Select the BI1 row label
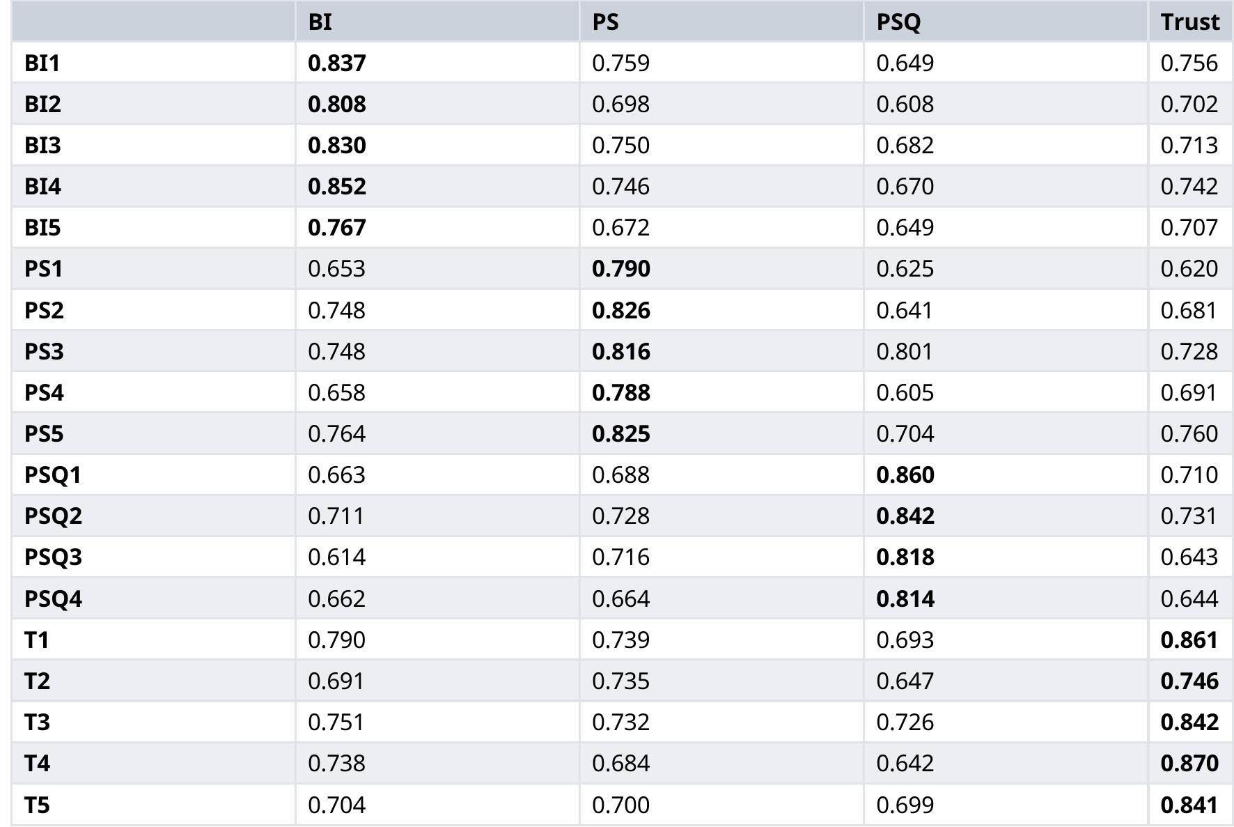Image resolution: width=1234 pixels, height=827 pixels. (x=42, y=63)
